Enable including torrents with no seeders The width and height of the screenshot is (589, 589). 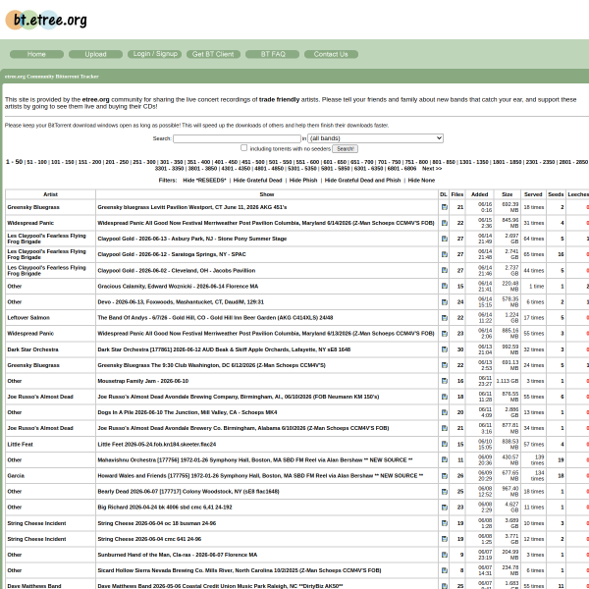point(243,148)
